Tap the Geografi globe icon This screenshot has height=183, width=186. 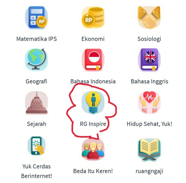(36, 59)
